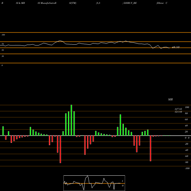Click the RSI current value 48.53
191x191 pixels.
point(176,47)
